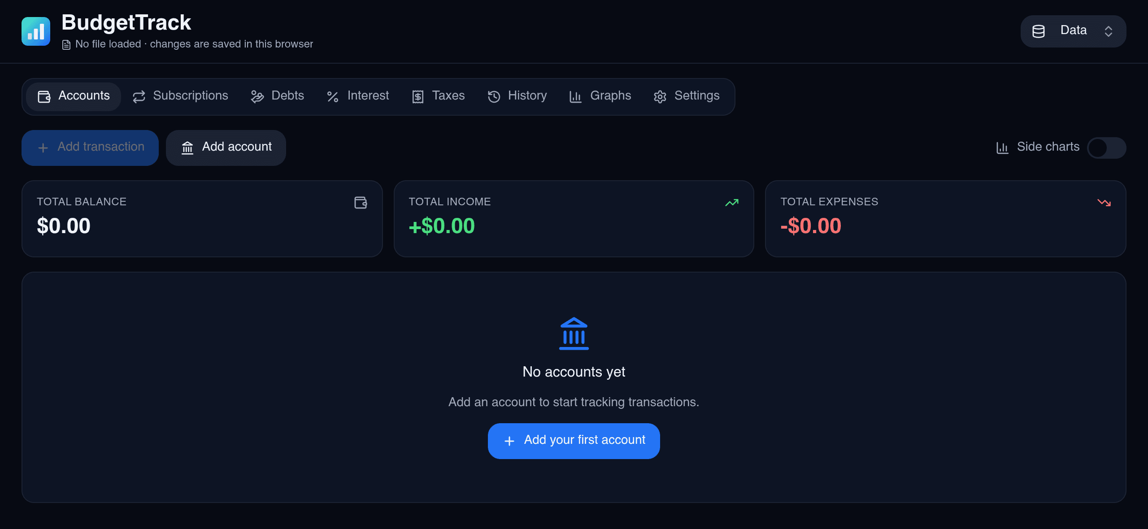Click the bar chart icon beside Side charts
The width and height of the screenshot is (1148, 529).
click(x=1002, y=147)
